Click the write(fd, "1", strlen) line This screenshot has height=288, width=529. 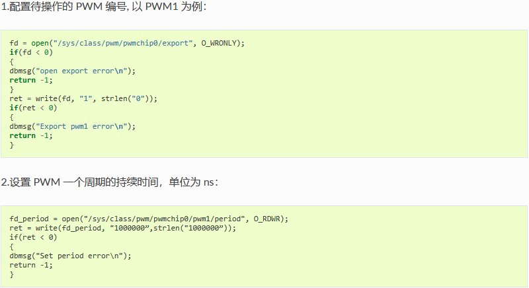pos(83,98)
